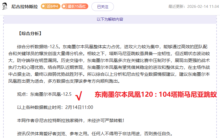Click the 近6中4 badge text
The width and height of the screenshot is (220, 138).
tap(53, 7)
